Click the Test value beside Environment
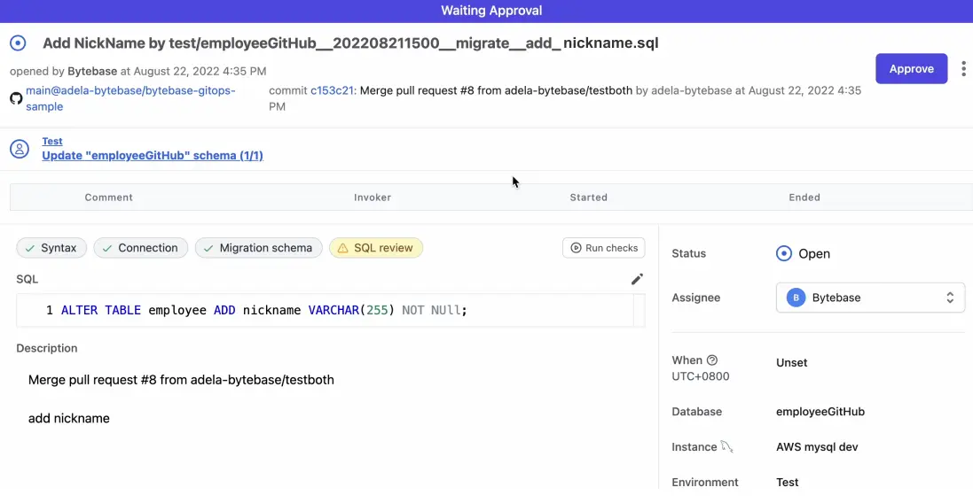 pyautogui.click(x=788, y=483)
